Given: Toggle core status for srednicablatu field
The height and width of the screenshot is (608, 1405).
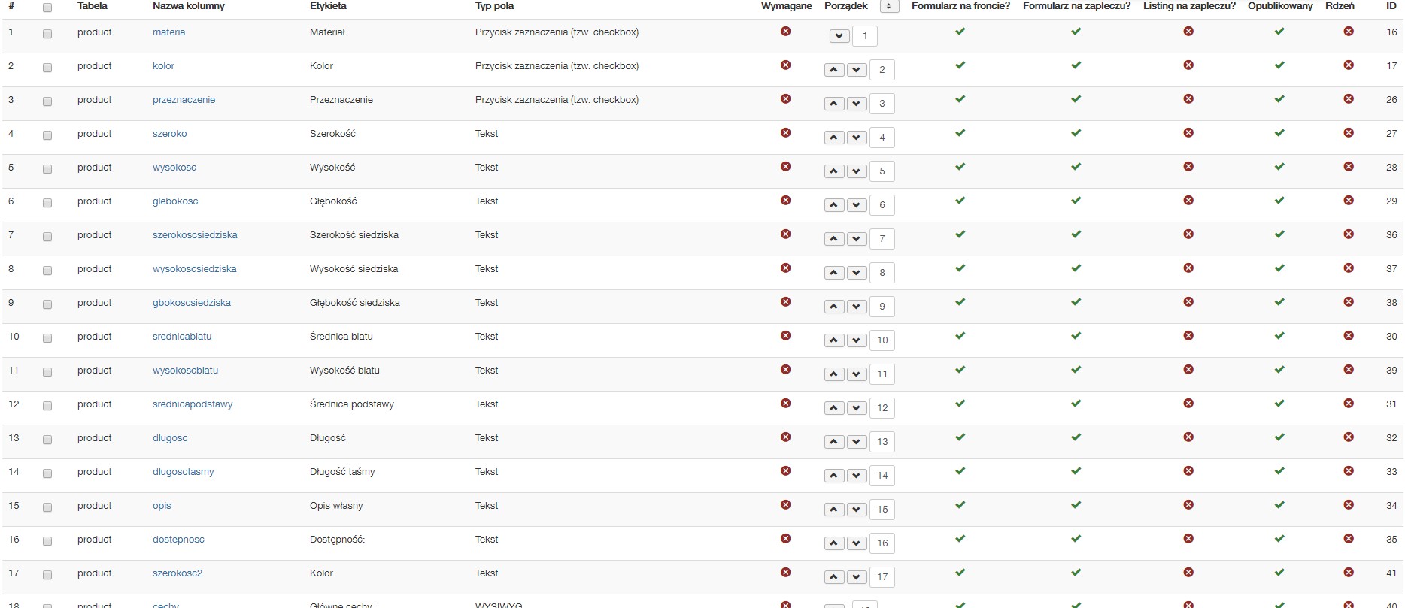Looking at the screenshot, I should (x=1349, y=336).
